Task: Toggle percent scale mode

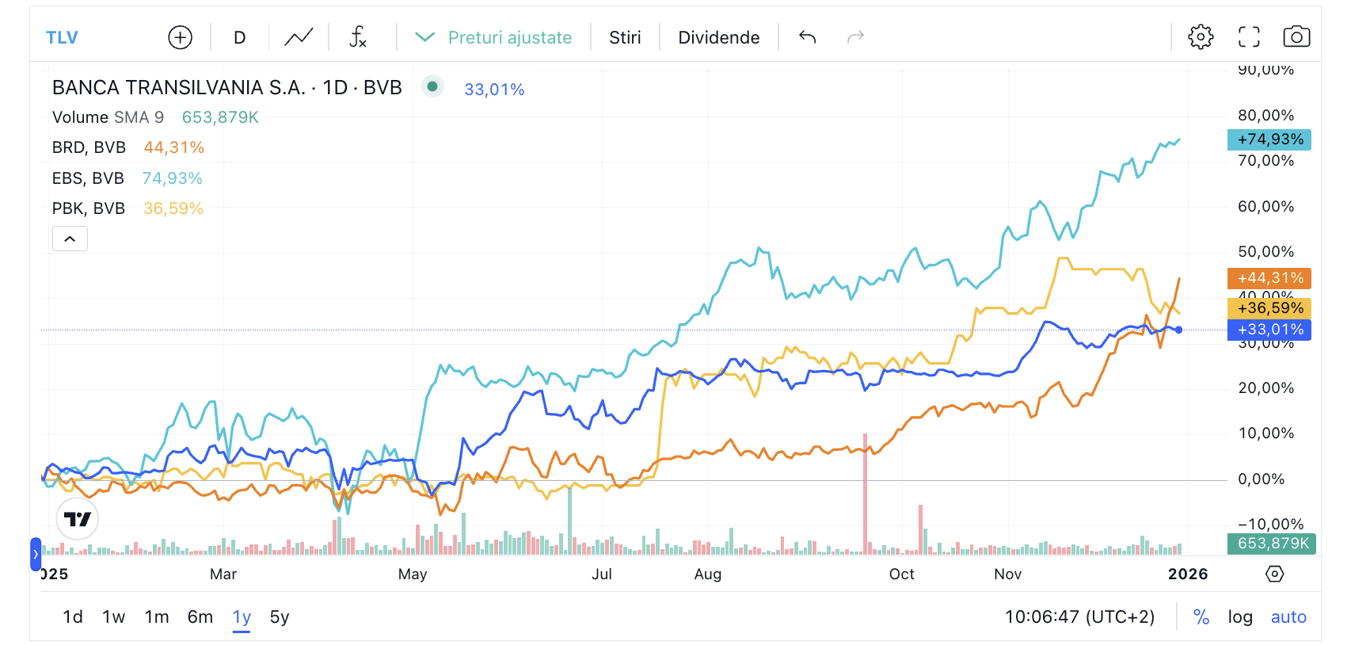Action: coord(1201,617)
